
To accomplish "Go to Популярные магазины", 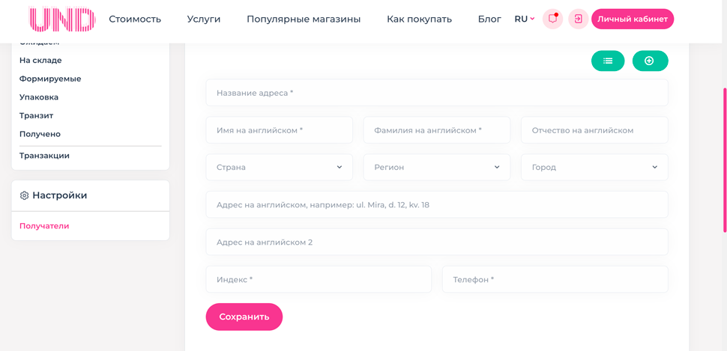I will coord(304,19).
